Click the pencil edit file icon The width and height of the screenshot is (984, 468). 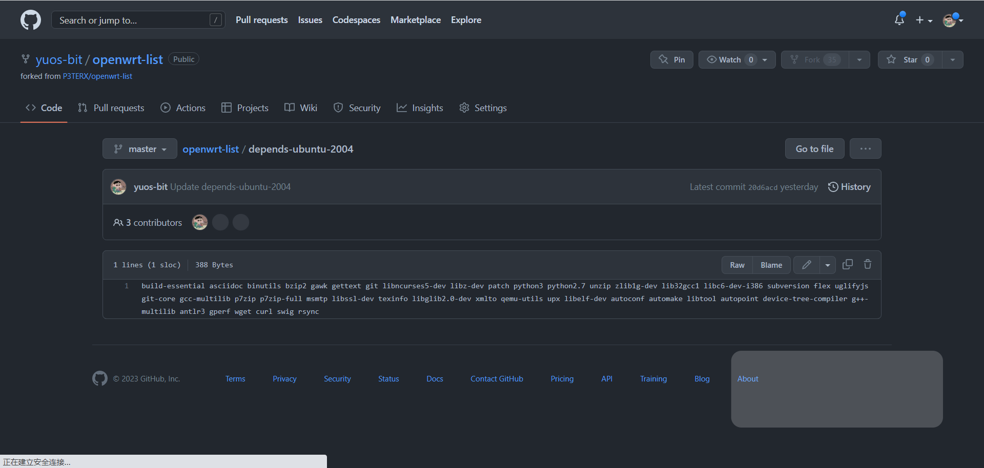click(x=806, y=265)
